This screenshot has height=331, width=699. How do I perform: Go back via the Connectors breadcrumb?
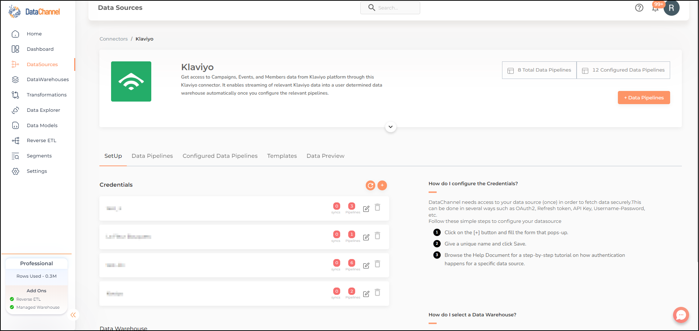point(114,39)
